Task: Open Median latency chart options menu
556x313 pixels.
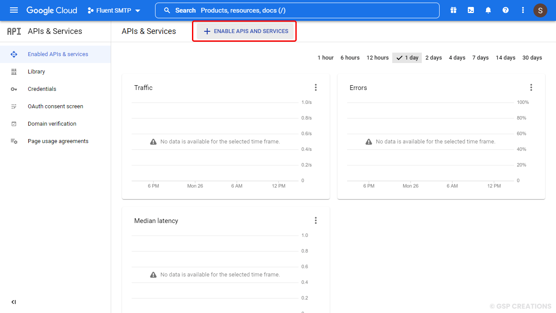Action: tap(316, 220)
